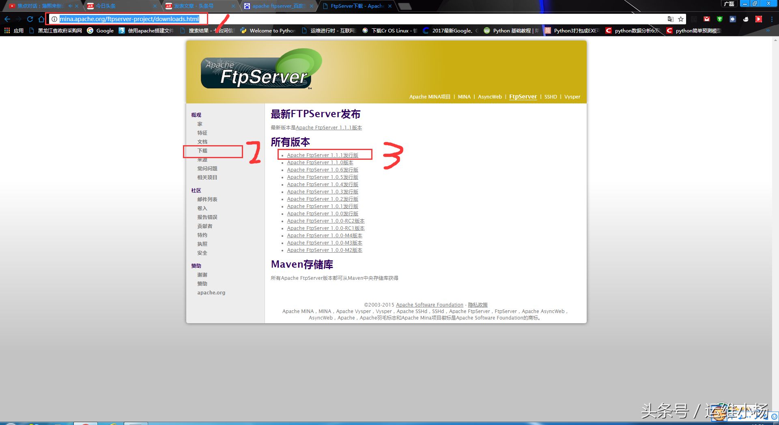The width and height of the screenshot is (779, 425).
Task: Open SSHD in header navigation
Action: pos(551,97)
